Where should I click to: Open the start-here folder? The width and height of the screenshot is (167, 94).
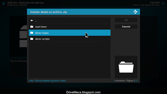point(70,27)
